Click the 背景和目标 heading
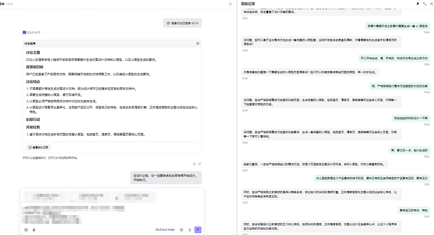Screen dimensions: 434x235 (35, 67)
